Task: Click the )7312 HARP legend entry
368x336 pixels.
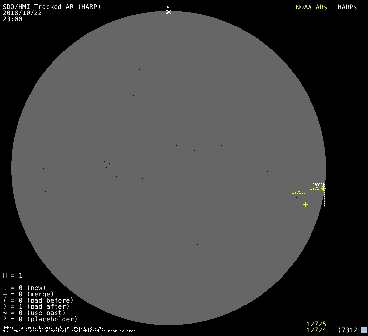Action: click(347, 330)
